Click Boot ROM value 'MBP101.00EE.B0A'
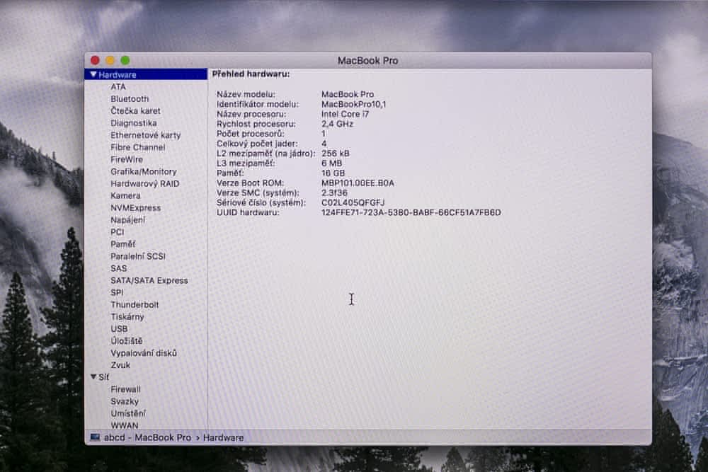The image size is (708, 472). click(358, 183)
